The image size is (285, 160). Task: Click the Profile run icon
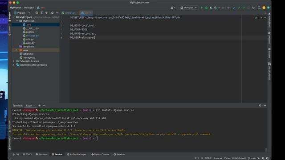click(216, 8)
